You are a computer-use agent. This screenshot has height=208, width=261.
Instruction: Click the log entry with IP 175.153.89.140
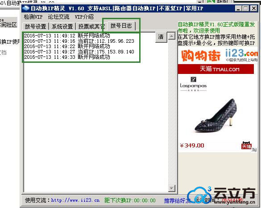(79, 52)
